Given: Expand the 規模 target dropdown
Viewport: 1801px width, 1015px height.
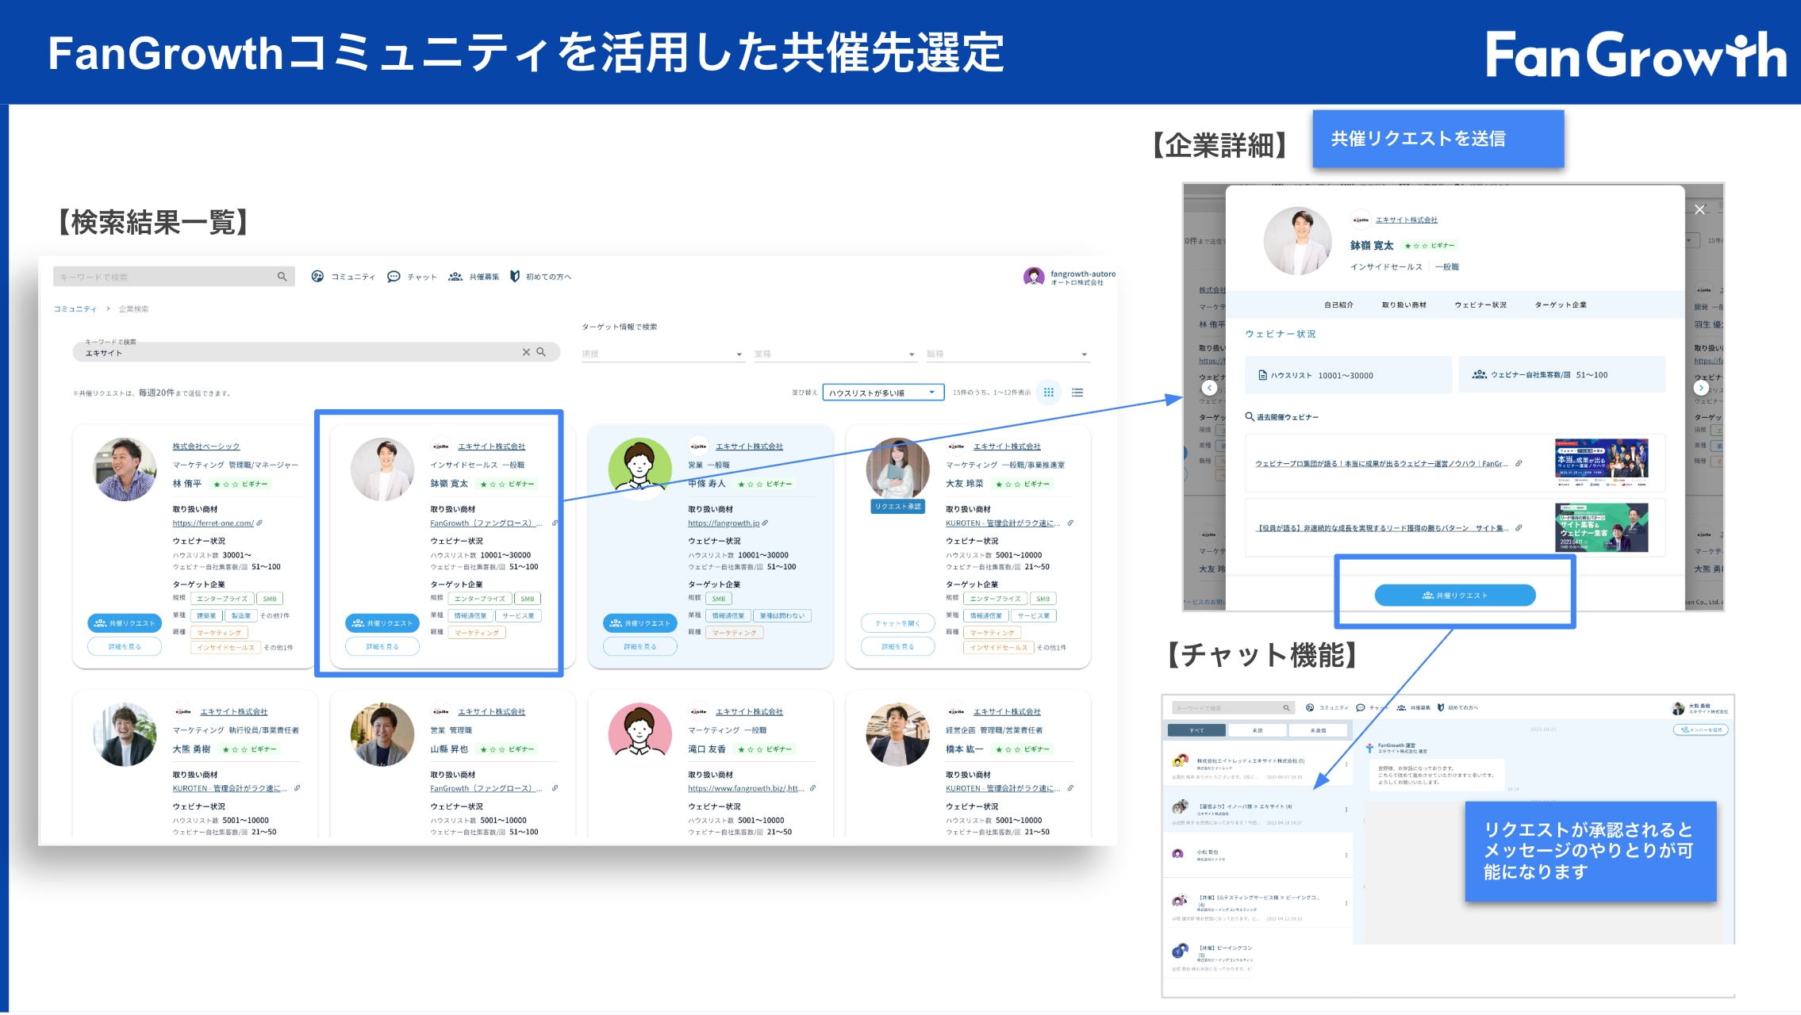Looking at the screenshot, I should pos(662,354).
